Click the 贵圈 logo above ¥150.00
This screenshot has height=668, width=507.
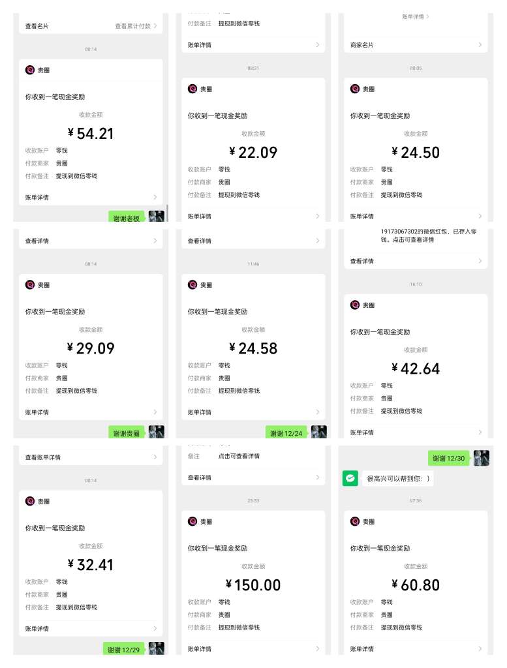click(192, 521)
